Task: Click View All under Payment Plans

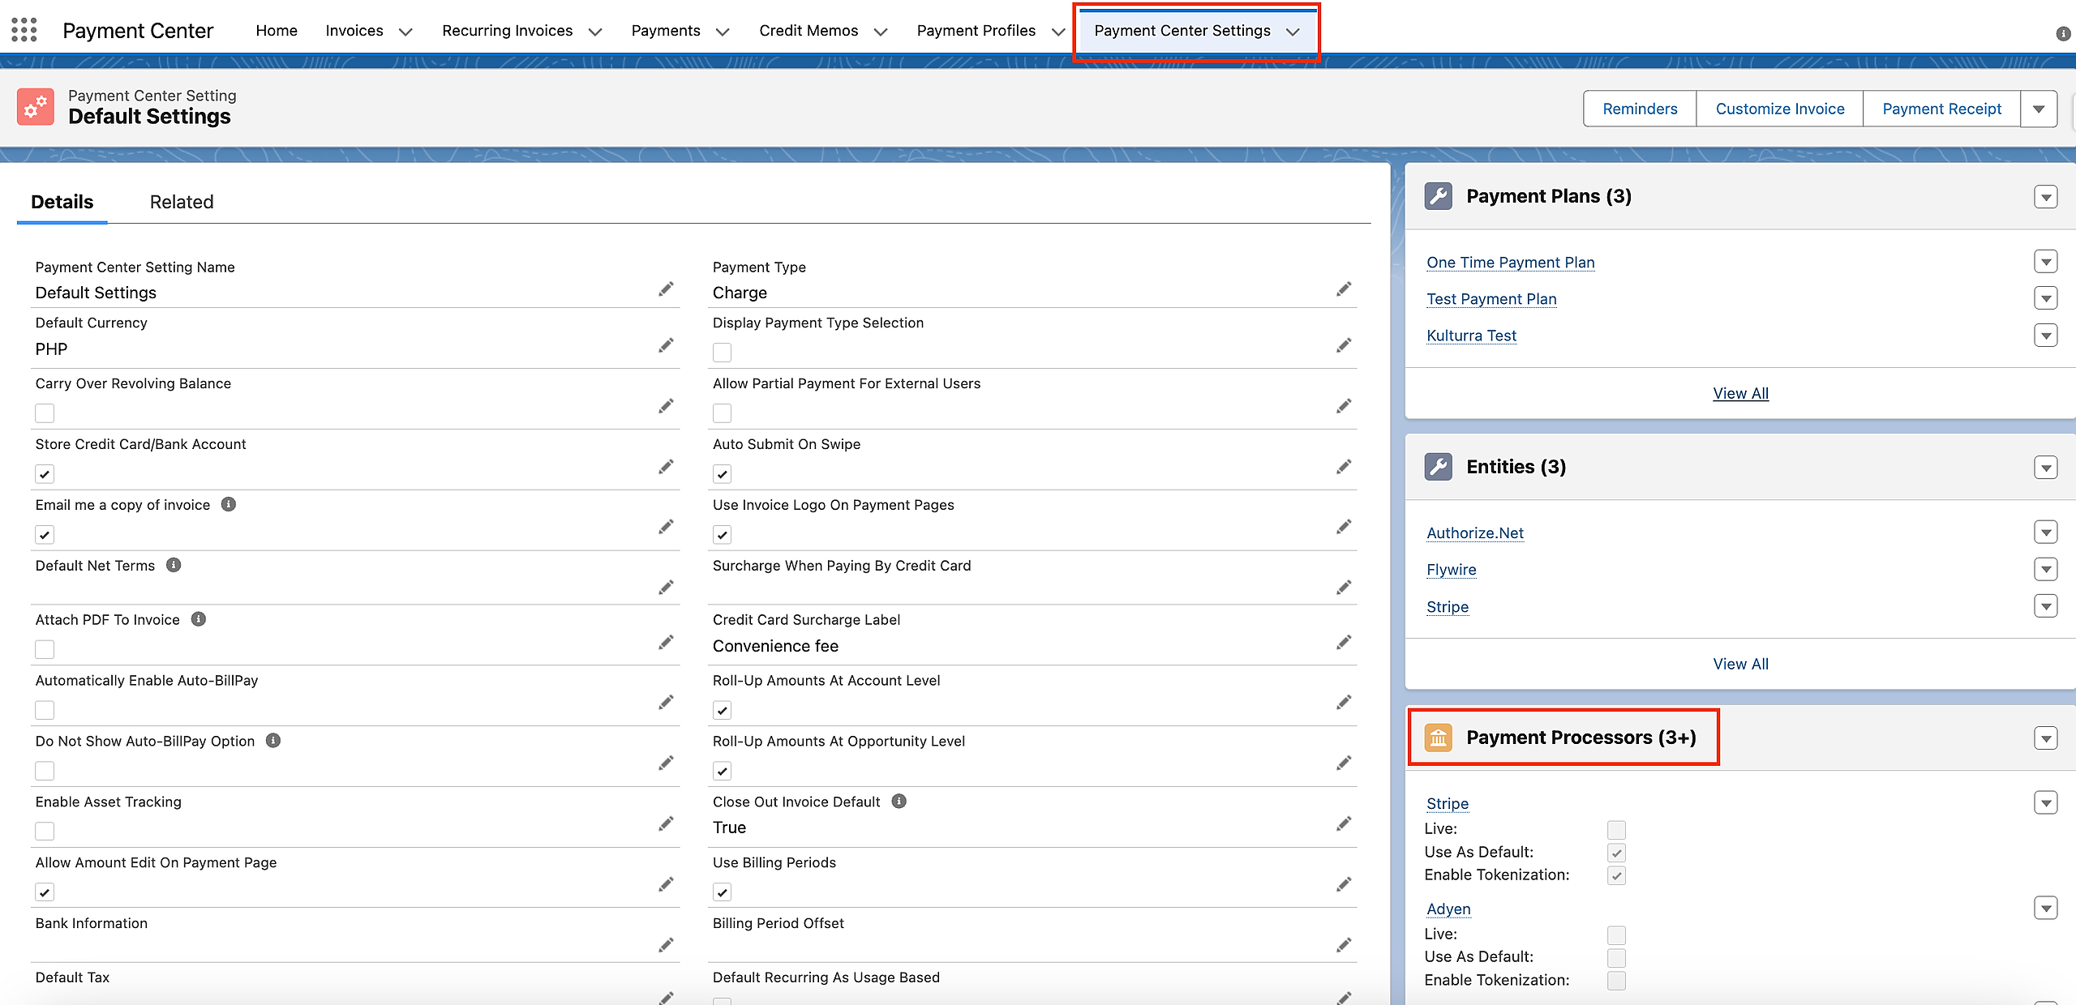Action: tap(1740, 393)
